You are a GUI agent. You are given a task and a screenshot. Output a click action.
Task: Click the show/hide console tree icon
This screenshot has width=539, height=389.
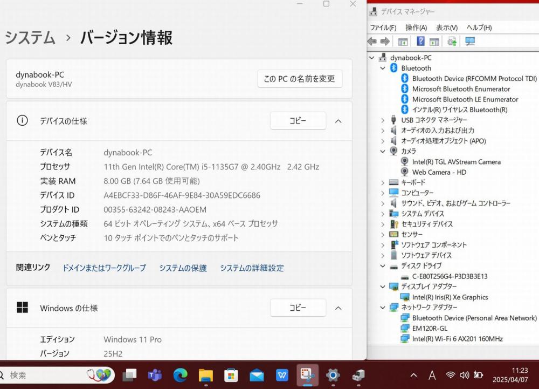tap(403, 42)
